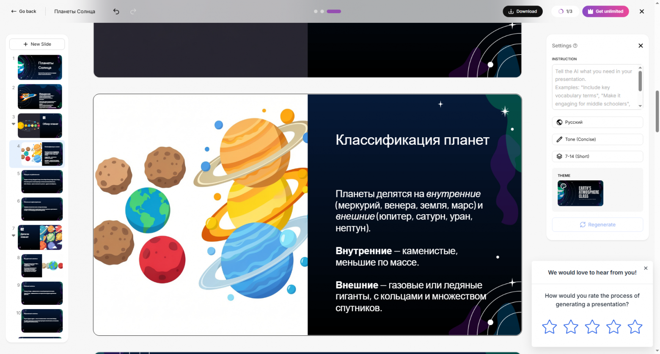This screenshot has height=354, width=660.
Task: Download the presentation
Action: point(522,11)
